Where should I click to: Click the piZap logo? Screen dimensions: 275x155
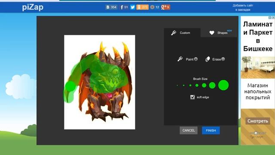pyautogui.click(x=33, y=7)
